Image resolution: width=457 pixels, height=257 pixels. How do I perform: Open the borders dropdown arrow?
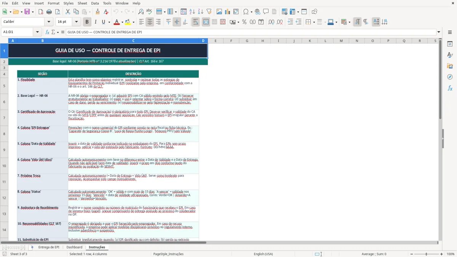click(x=313, y=22)
